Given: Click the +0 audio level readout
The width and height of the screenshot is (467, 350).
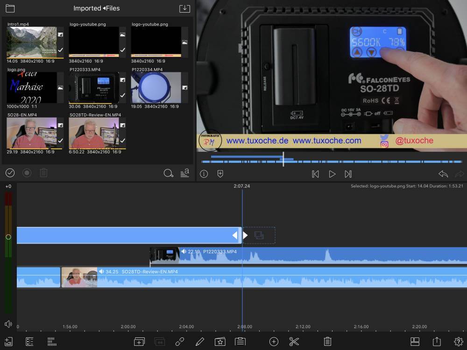Looking at the screenshot, I should [x=8, y=186].
